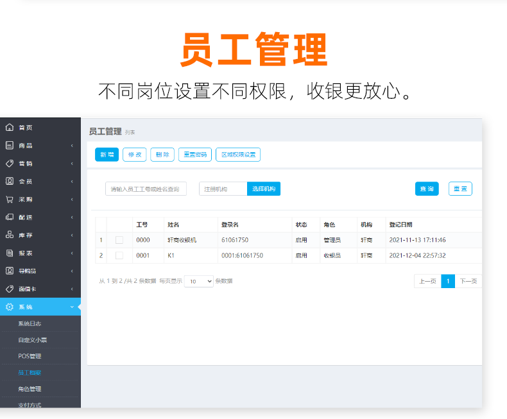Expand the 报表 menu chevron
Screen dimensions: 507x419
tap(72, 253)
